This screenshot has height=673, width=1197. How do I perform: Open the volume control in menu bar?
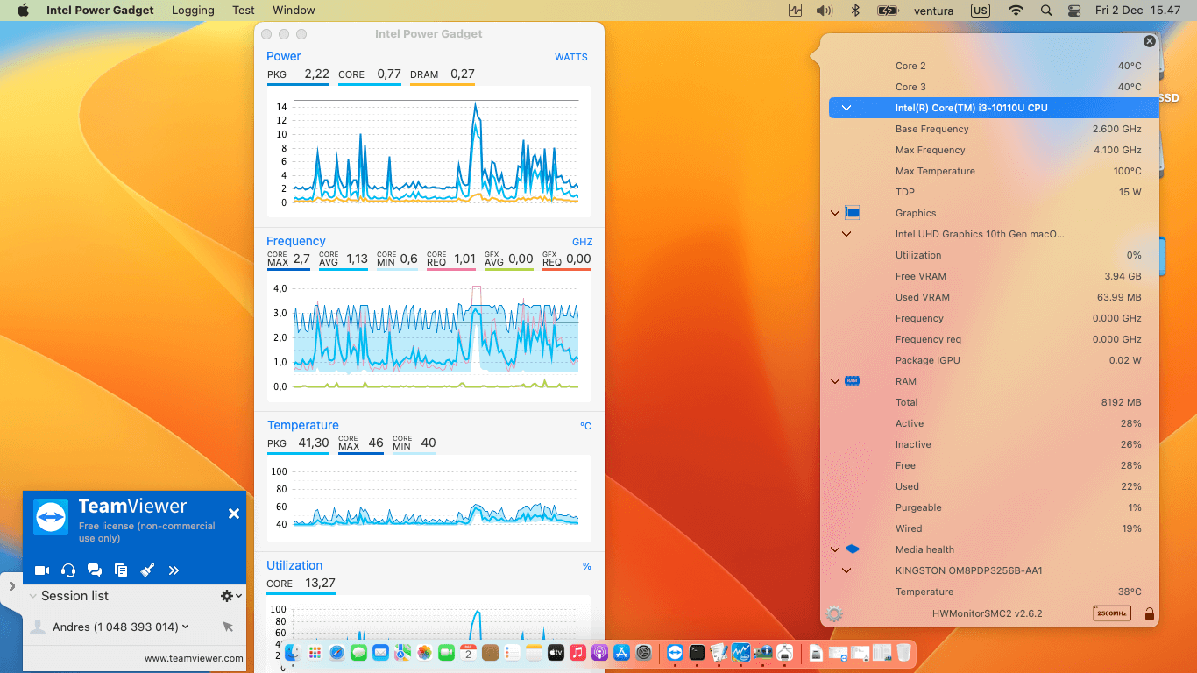(x=824, y=11)
